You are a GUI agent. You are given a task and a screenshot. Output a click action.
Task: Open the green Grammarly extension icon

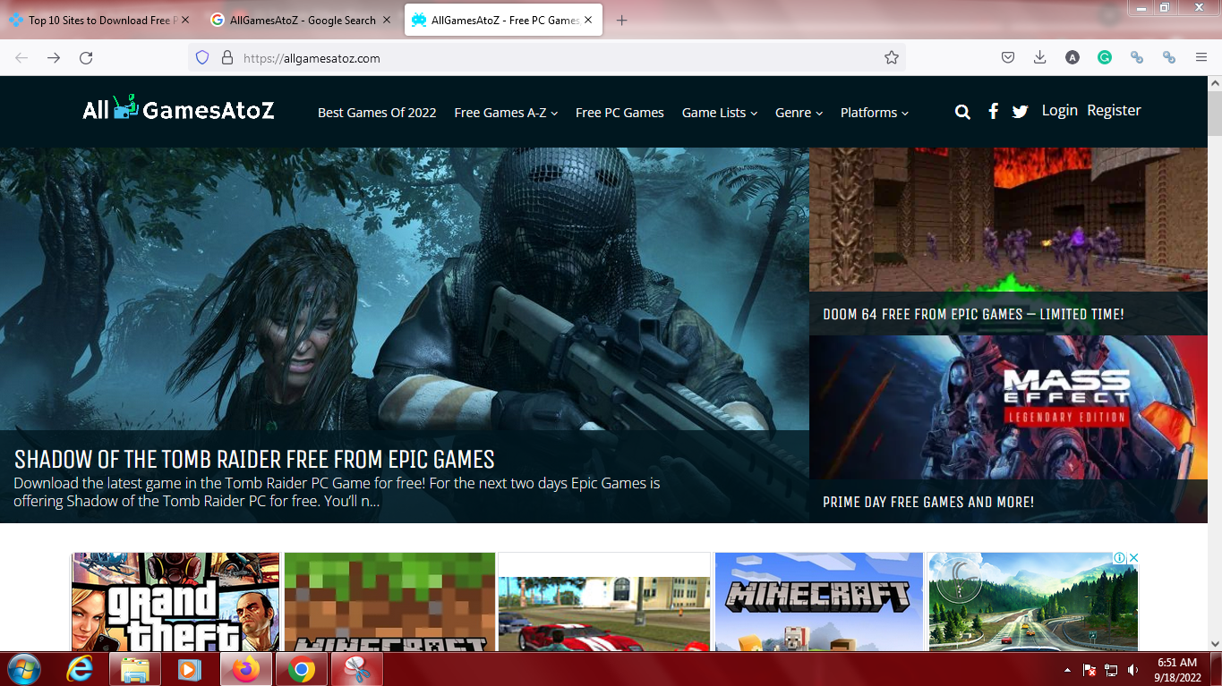pos(1105,57)
